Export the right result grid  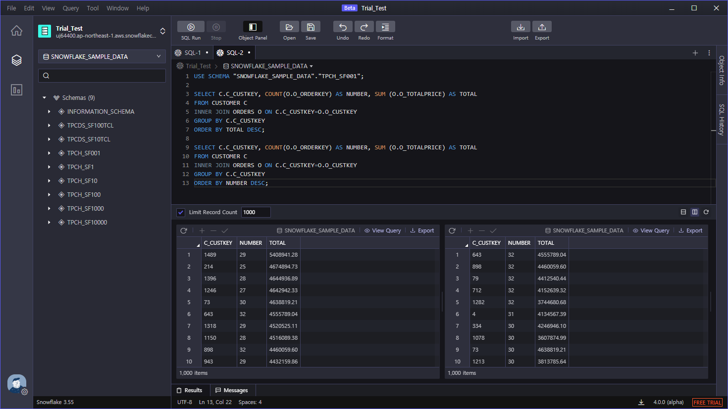point(690,230)
